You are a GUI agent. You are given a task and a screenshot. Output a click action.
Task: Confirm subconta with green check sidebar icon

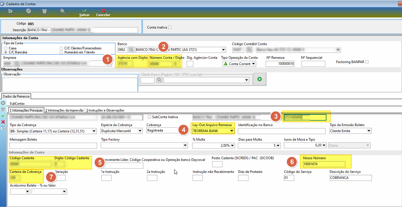click(3, 116)
